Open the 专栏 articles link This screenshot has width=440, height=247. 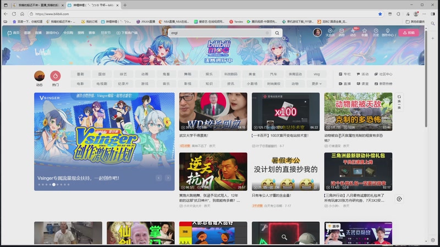345,74
